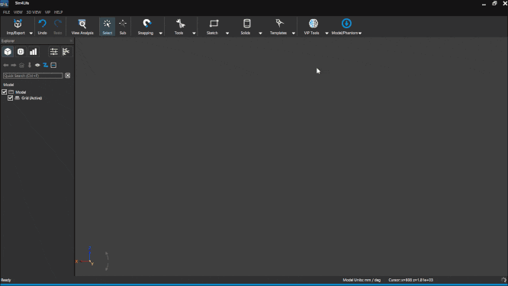
Task: Click the XYZ axis orientation widget
Action: tap(85, 257)
